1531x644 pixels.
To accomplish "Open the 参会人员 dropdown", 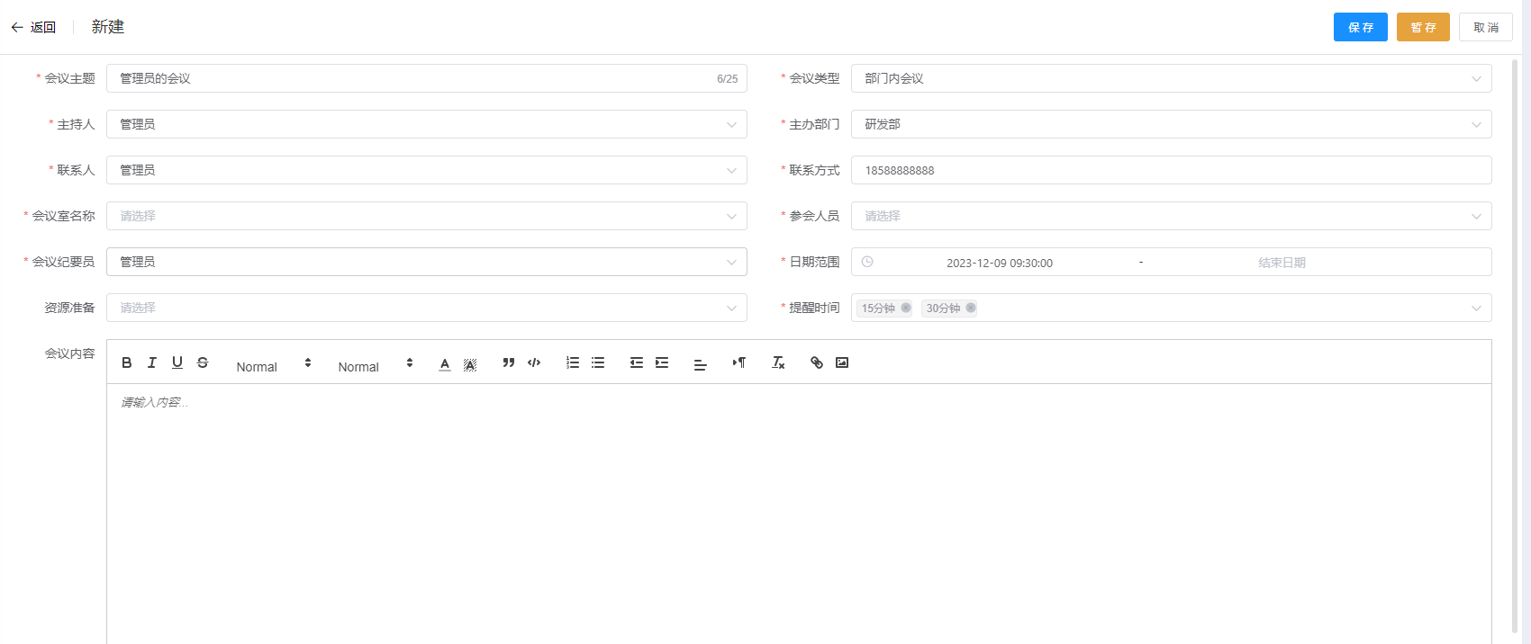I will tap(1171, 216).
